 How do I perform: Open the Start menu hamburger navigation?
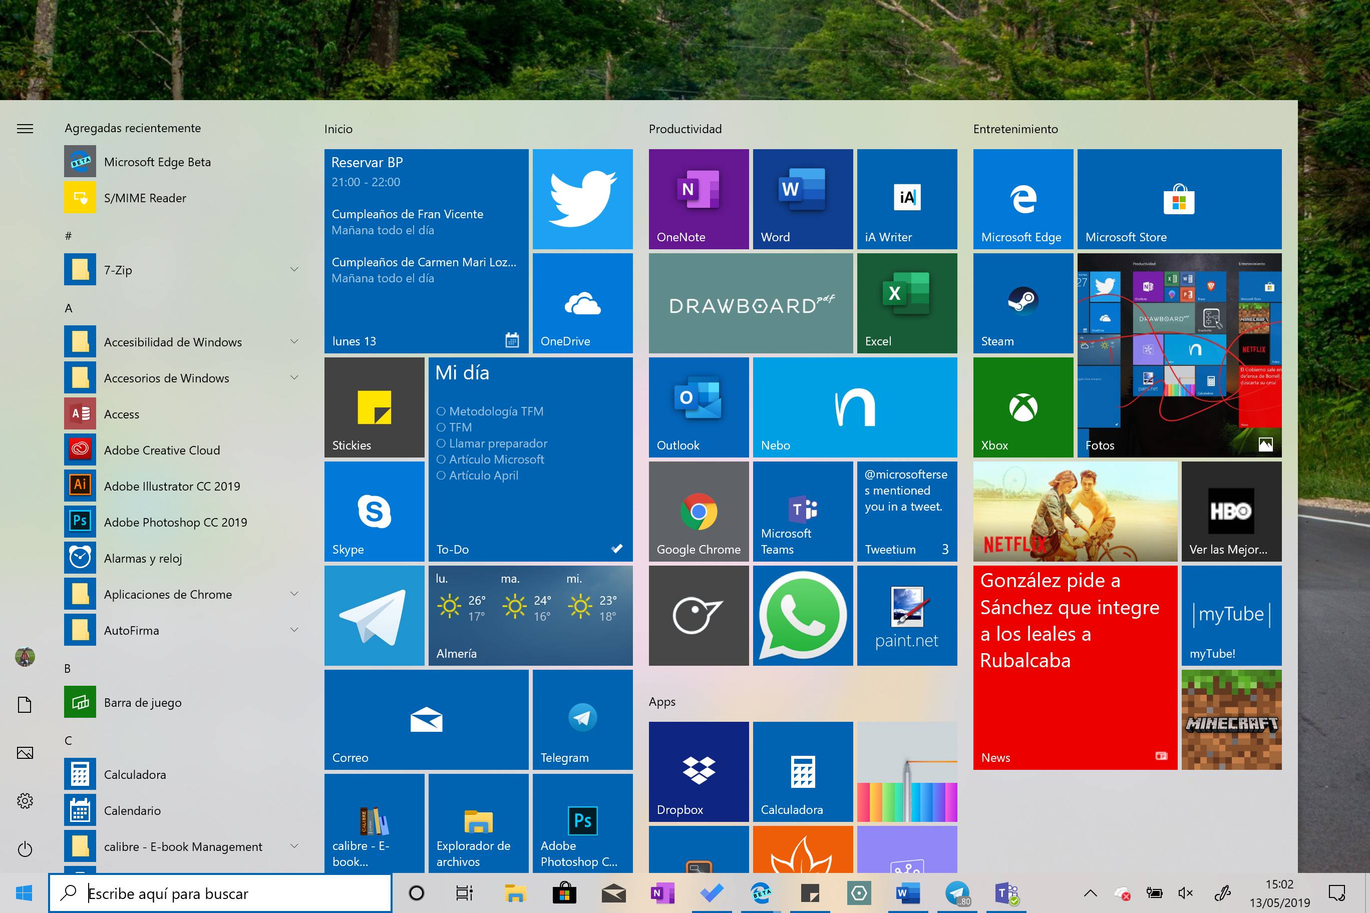pyautogui.click(x=25, y=128)
